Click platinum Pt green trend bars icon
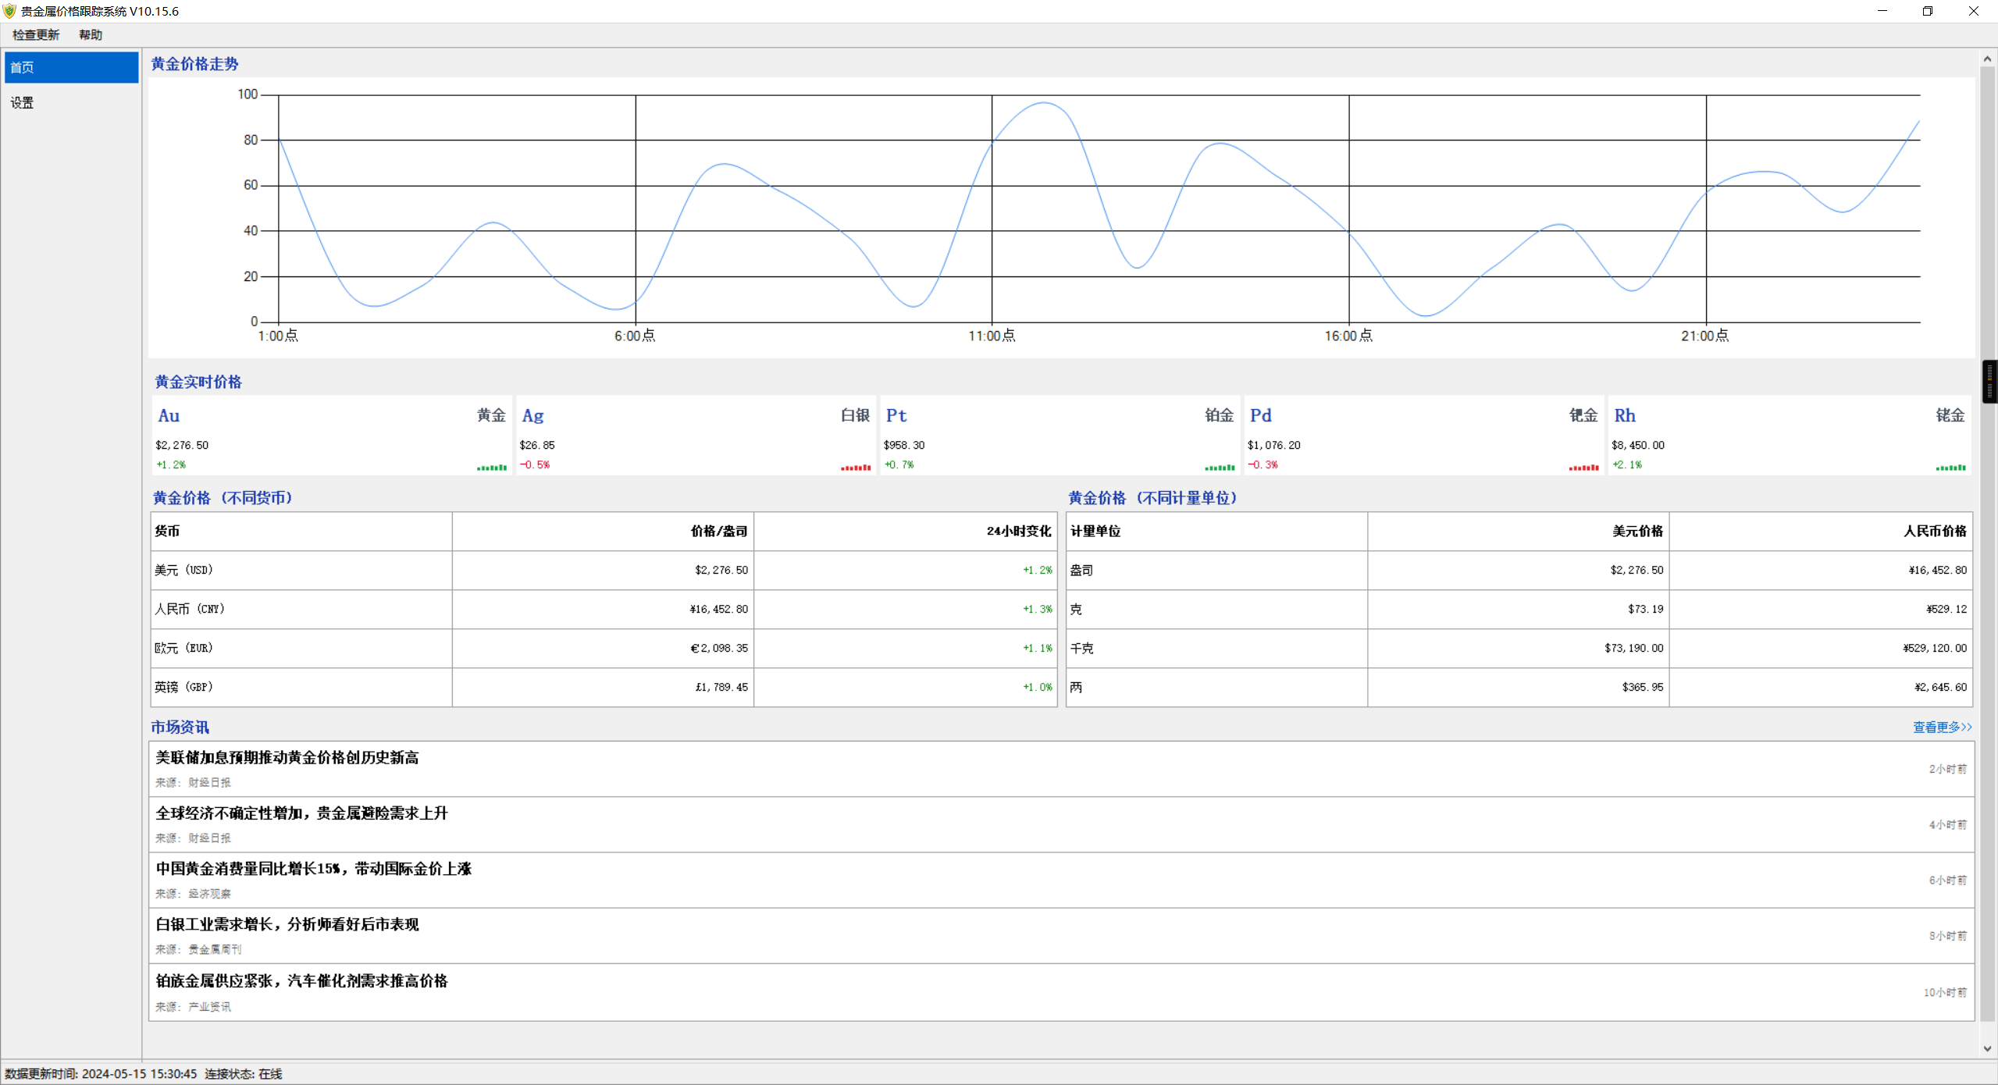Image resolution: width=1998 pixels, height=1085 pixels. tap(1219, 468)
